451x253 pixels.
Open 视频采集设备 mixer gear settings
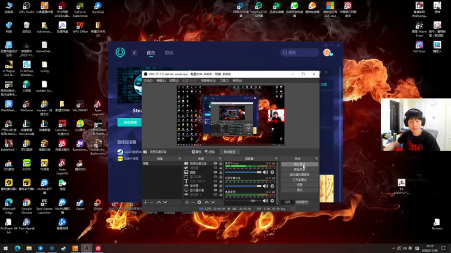(272, 186)
